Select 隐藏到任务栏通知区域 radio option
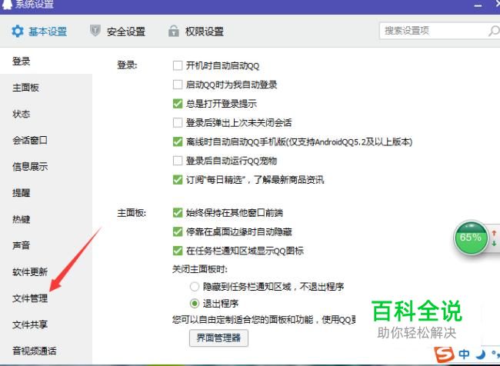Screen dimensions: 500x366 [x=195, y=287]
